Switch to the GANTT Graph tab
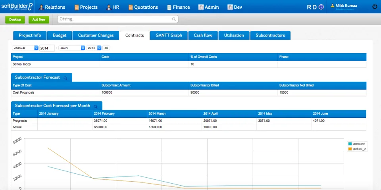The height and width of the screenshot is (190, 381). [x=169, y=35]
